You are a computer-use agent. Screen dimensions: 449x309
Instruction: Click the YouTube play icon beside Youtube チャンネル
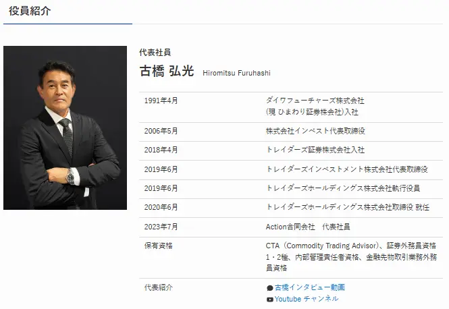270,300
